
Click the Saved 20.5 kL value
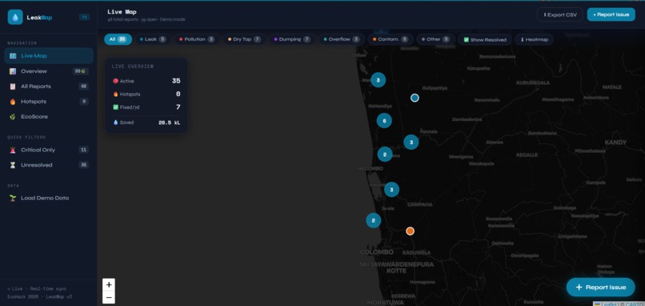[169, 123]
